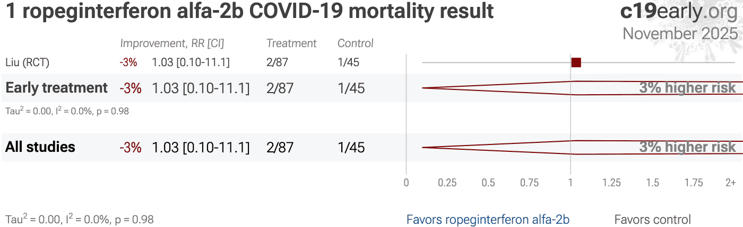Click the 3% higher risk label for All studies

point(687,147)
